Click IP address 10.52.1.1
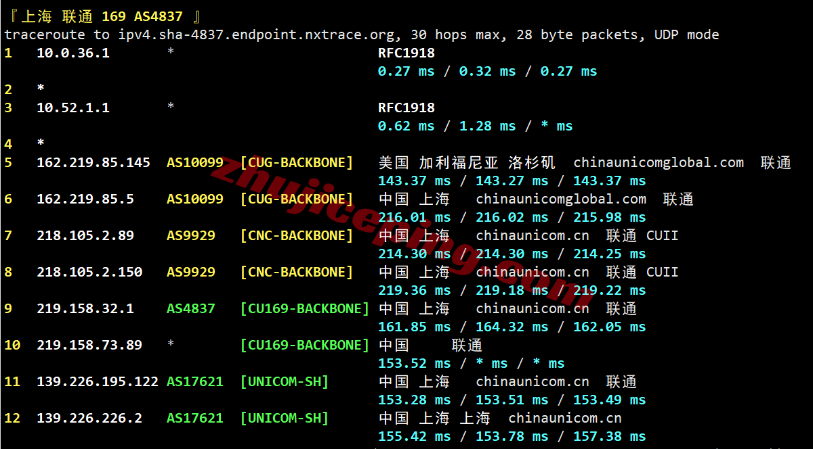This screenshot has height=449, width=813. (73, 108)
